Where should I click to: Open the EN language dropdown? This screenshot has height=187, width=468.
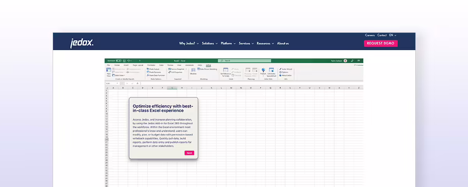tap(392, 35)
